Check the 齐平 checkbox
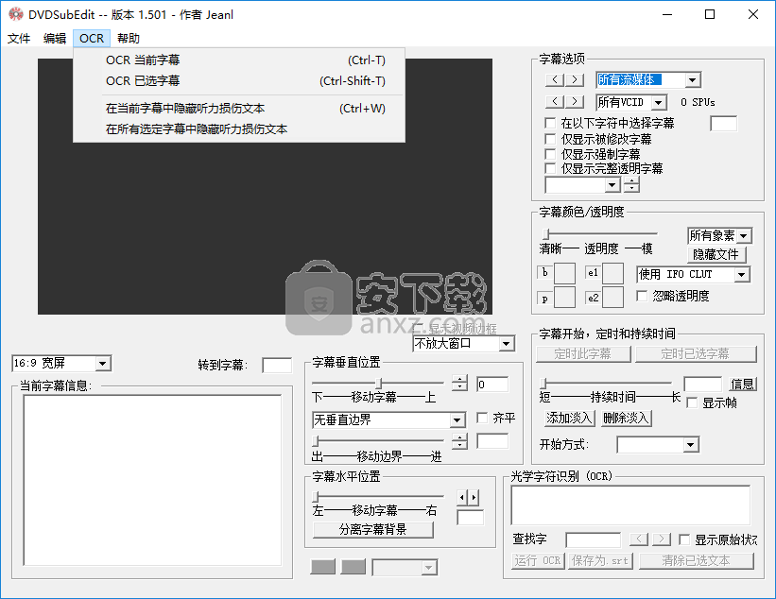The image size is (776, 599). pos(482,418)
